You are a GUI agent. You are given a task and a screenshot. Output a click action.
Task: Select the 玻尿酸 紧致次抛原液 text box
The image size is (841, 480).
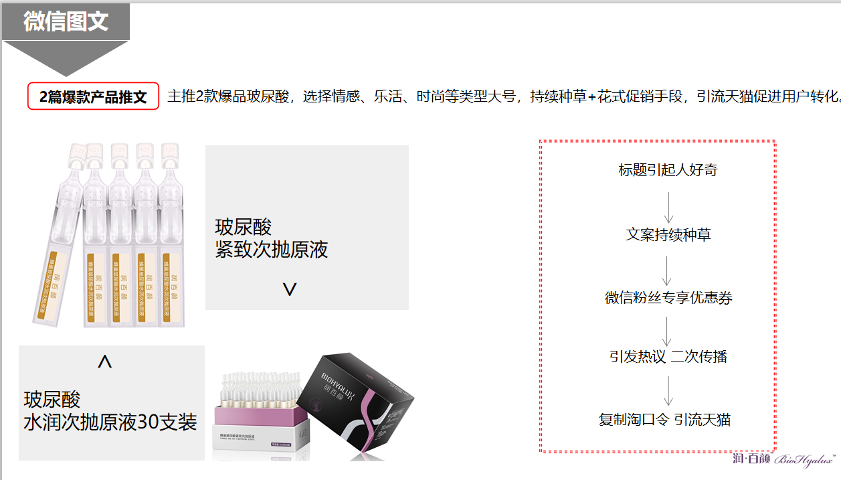(x=307, y=228)
